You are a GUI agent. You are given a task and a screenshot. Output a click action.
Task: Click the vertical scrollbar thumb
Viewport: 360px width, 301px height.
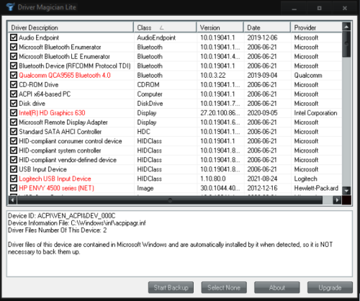[x=346, y=44]
